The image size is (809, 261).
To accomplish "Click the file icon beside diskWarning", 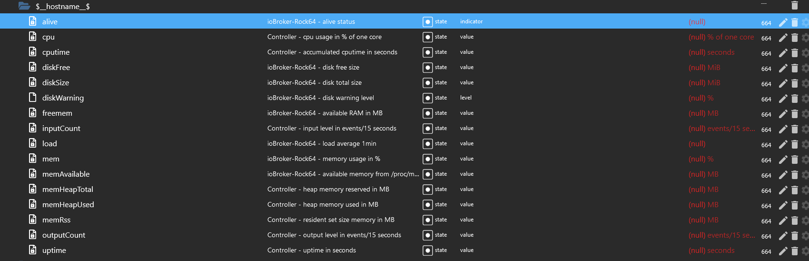I will click(32, 97).
